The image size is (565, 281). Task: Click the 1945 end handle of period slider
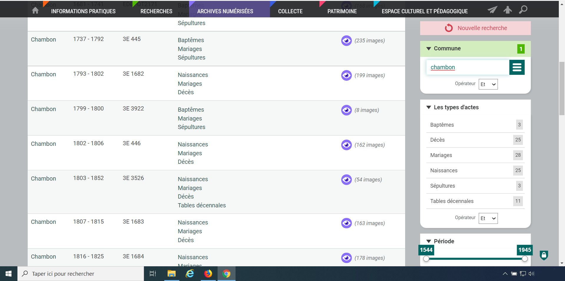pos(524,259)
